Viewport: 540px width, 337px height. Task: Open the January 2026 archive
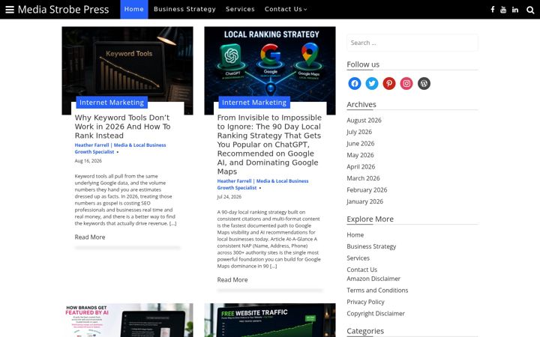pos(364,201)
